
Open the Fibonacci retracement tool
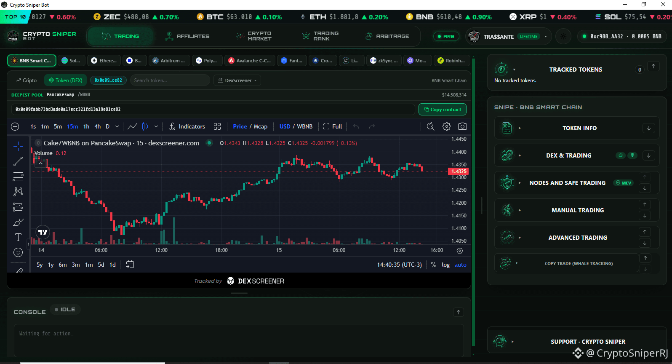[x=18, y=177]
